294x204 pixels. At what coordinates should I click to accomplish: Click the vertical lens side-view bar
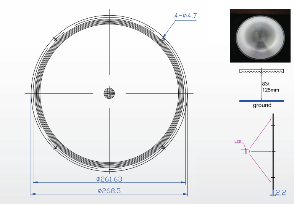[x=273, y=151]
